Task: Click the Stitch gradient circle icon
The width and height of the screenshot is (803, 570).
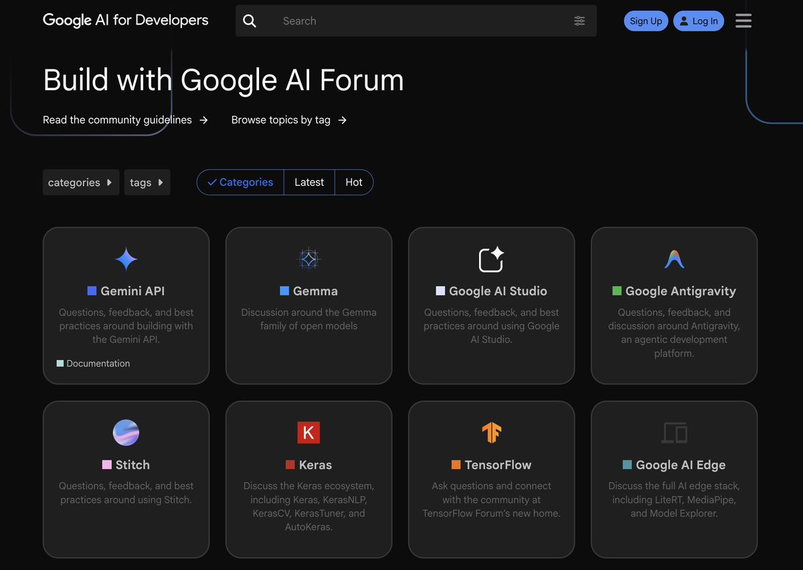Action: click(126, 433)
